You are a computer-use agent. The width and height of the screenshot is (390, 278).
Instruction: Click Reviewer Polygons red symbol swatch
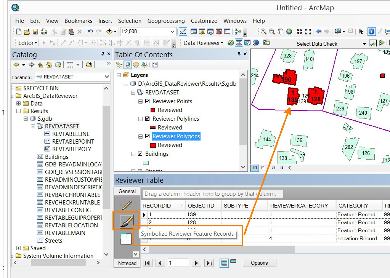pyautogui.click(x=153, y=145)
